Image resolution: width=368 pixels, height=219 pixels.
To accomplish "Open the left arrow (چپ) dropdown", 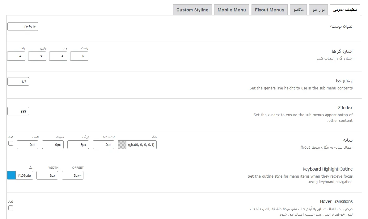I will click(x=58, y=56).
